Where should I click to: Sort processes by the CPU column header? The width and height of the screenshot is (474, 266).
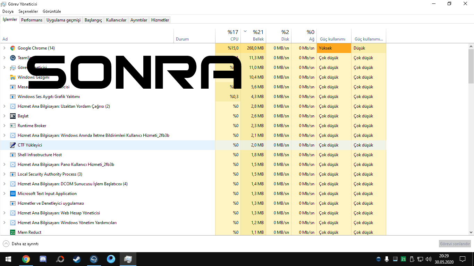coord(228,35)
